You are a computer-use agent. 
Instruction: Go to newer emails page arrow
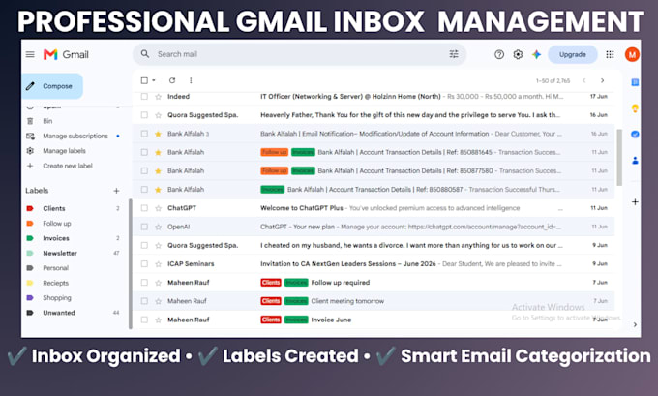(583, 80)
